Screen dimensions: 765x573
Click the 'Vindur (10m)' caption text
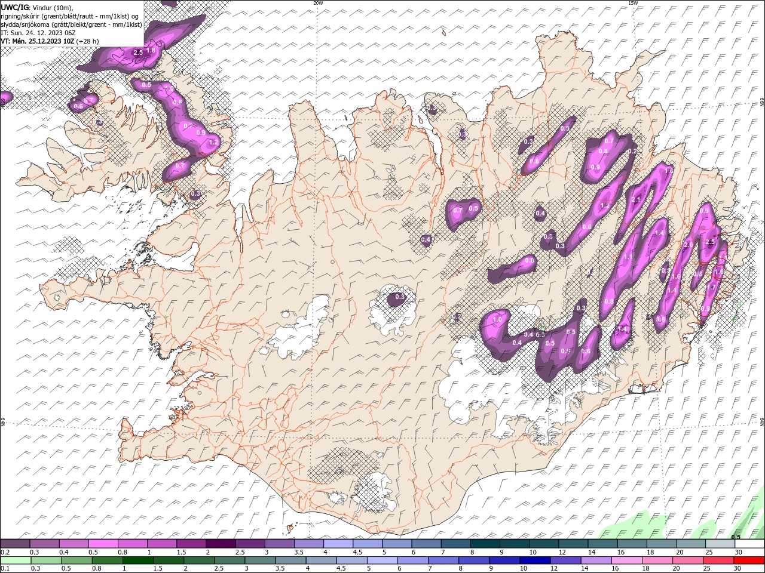tap(53, 7)
